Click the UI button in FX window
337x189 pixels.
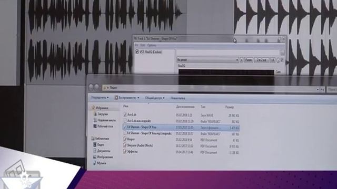(x=273, y=60)
